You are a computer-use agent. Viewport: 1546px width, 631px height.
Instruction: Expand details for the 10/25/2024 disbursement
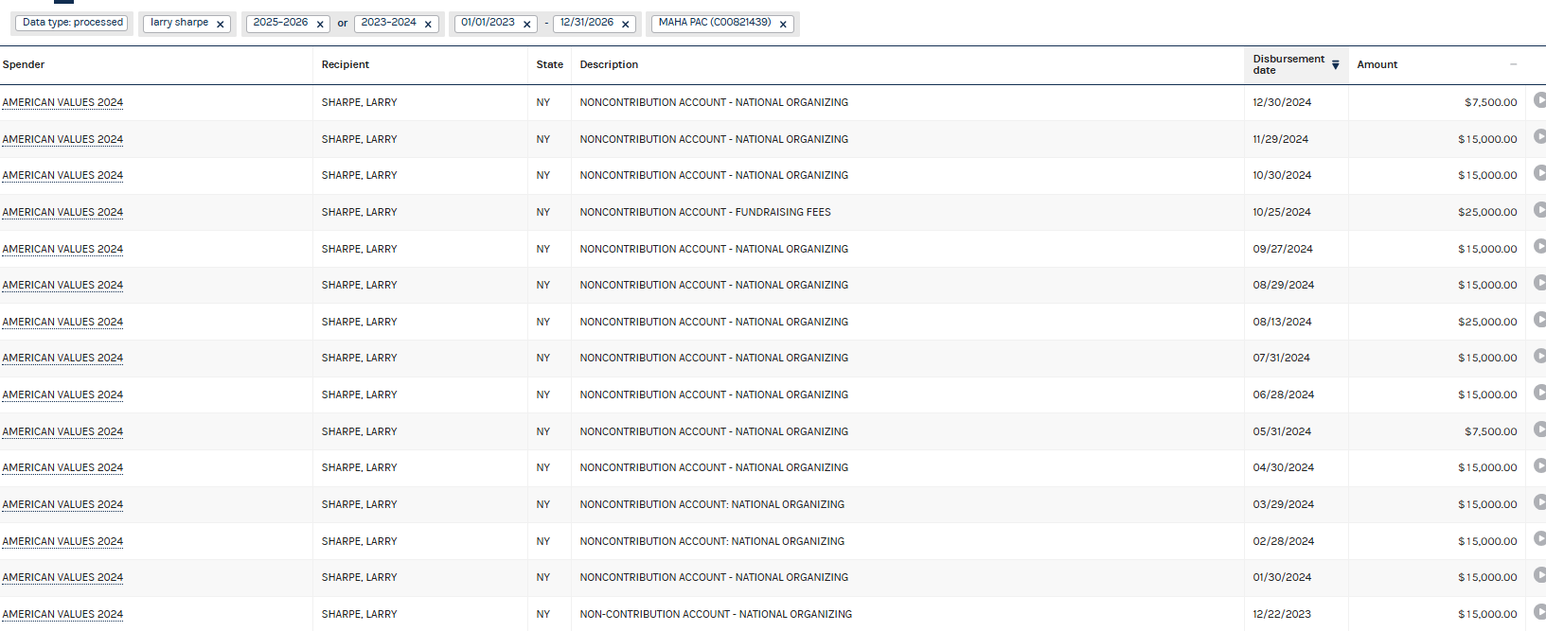coord(1539,210)
